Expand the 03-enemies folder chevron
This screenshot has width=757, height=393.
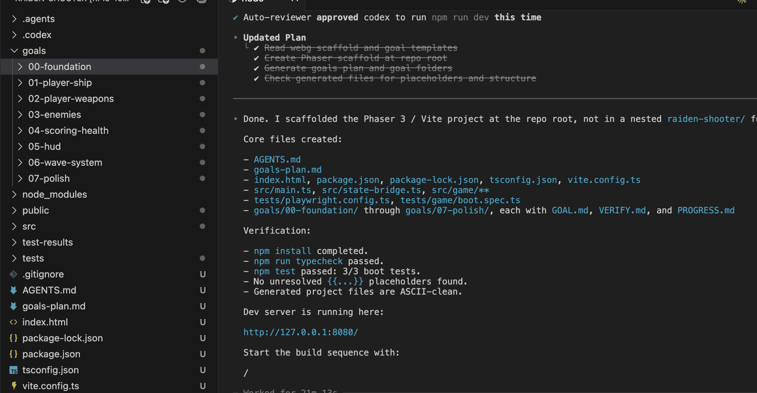coord(20,115)
